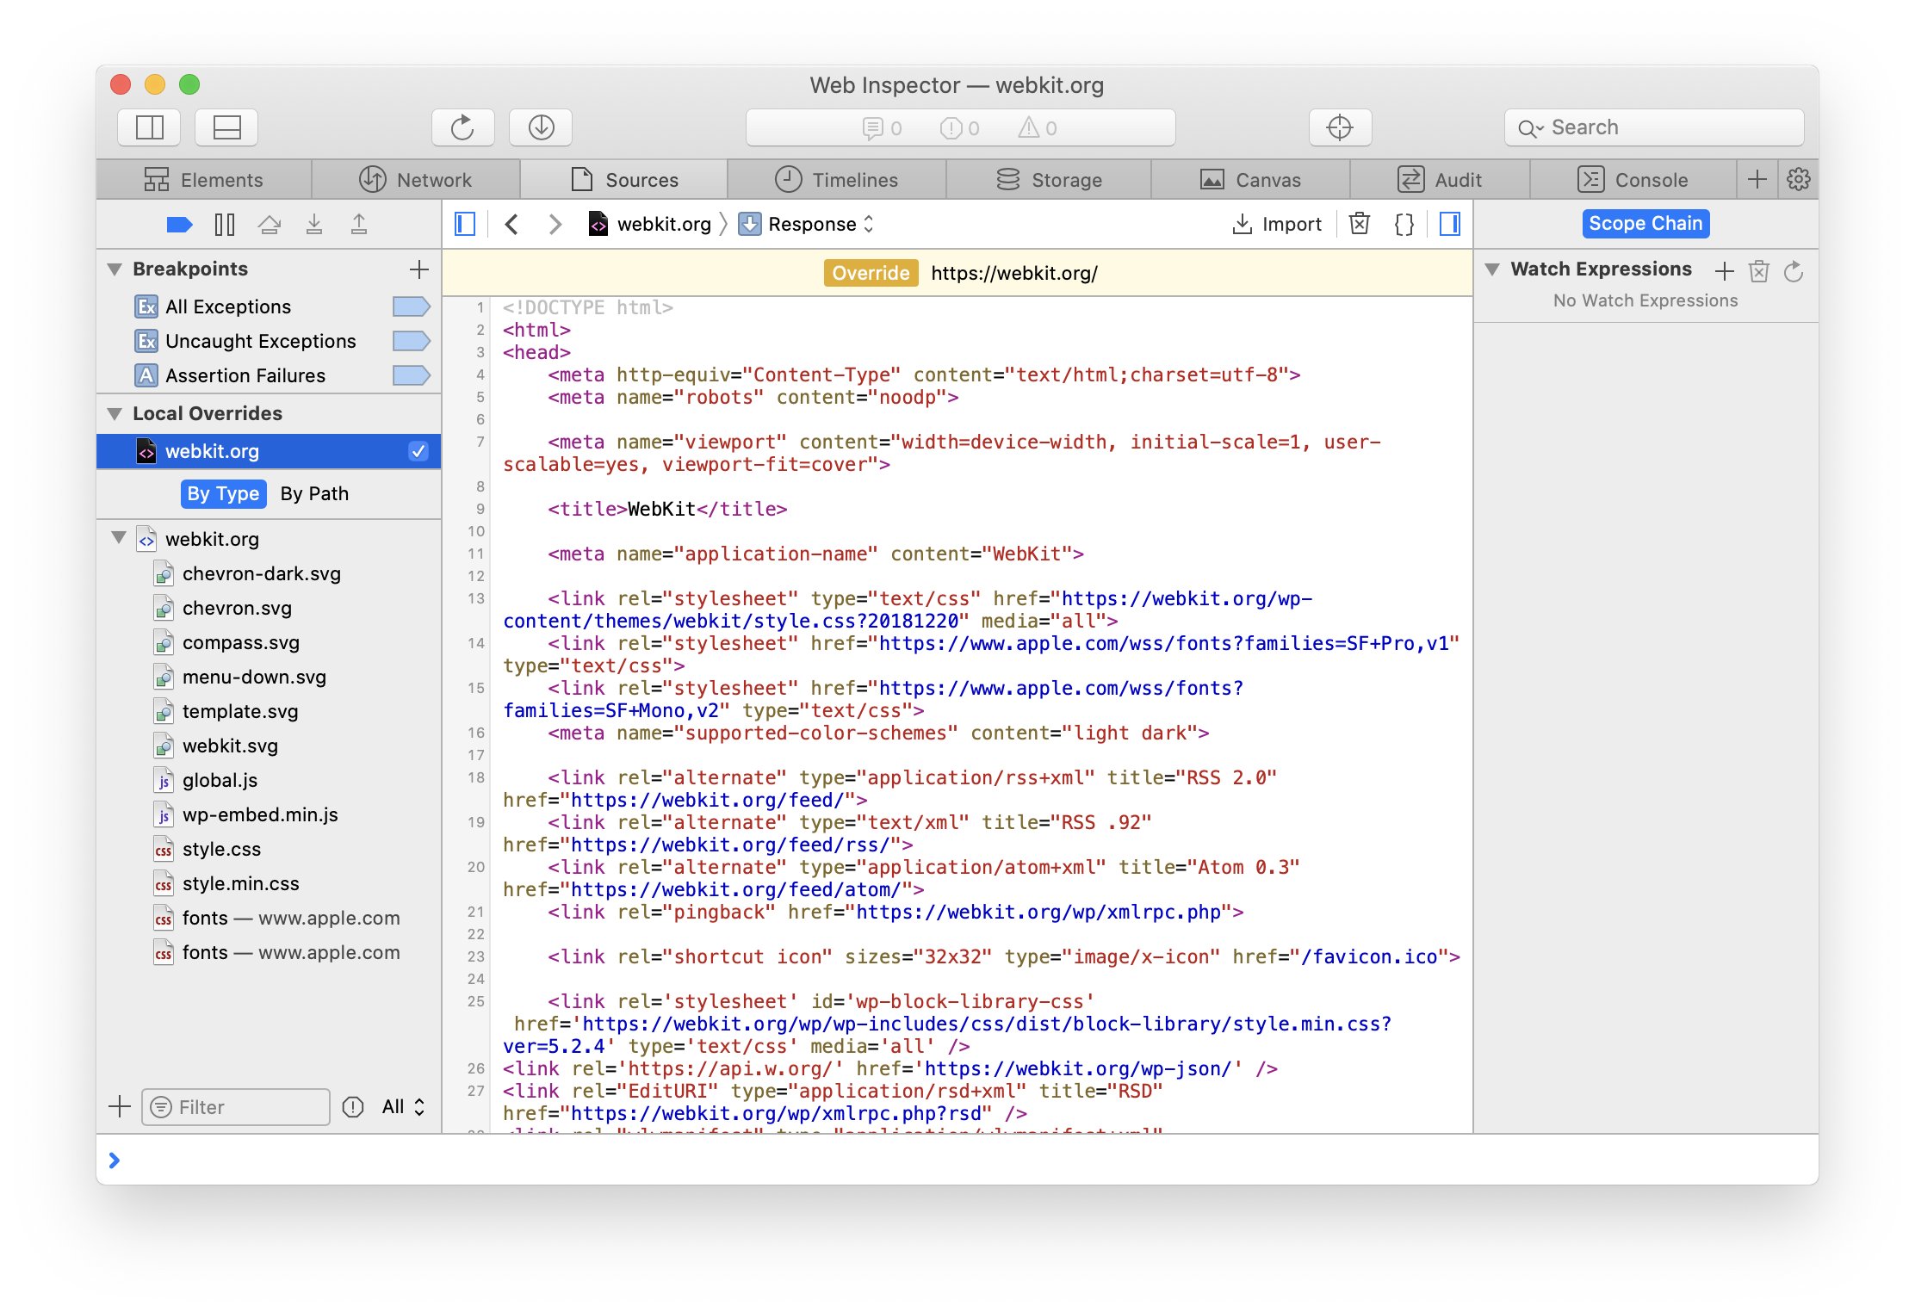Open search options dropdown magnifier

coord(1529,128)
